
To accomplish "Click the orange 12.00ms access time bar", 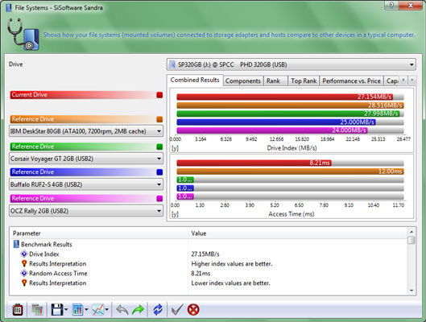I will [290, 171].
